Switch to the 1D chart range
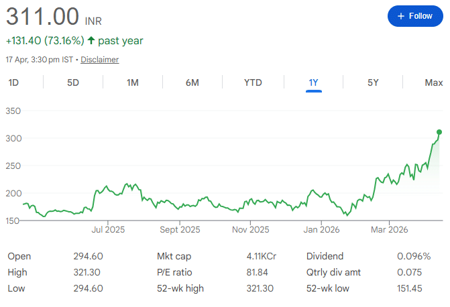 pyautogui.click(x=13, y=82)
